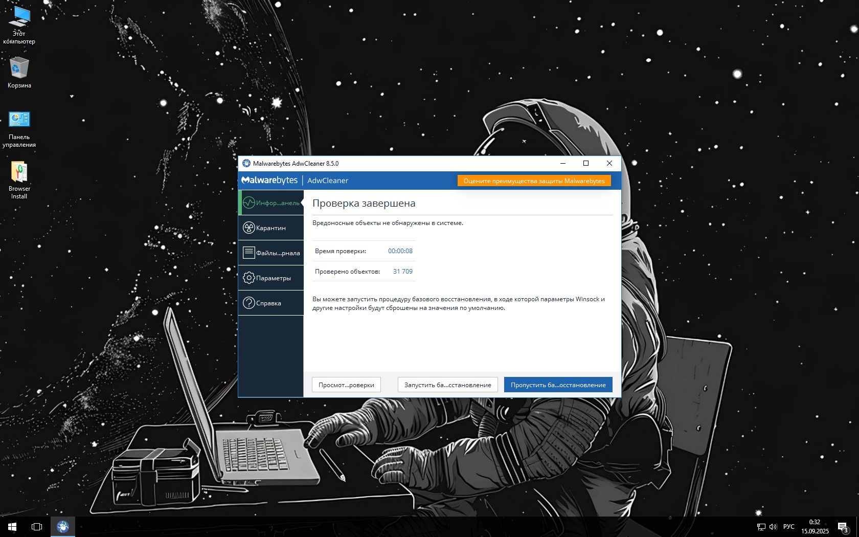Maximize the AdwCleaner window
The width and height of the screenshot is (859, 537).
pyautogui.click(x=586, y=164)
